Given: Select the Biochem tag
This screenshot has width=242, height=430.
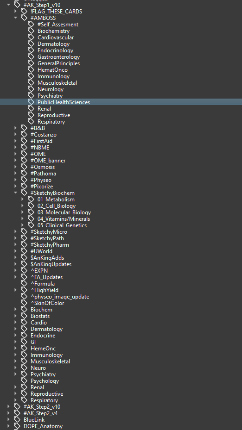Looking at the screenshot, I should [41, 309].
